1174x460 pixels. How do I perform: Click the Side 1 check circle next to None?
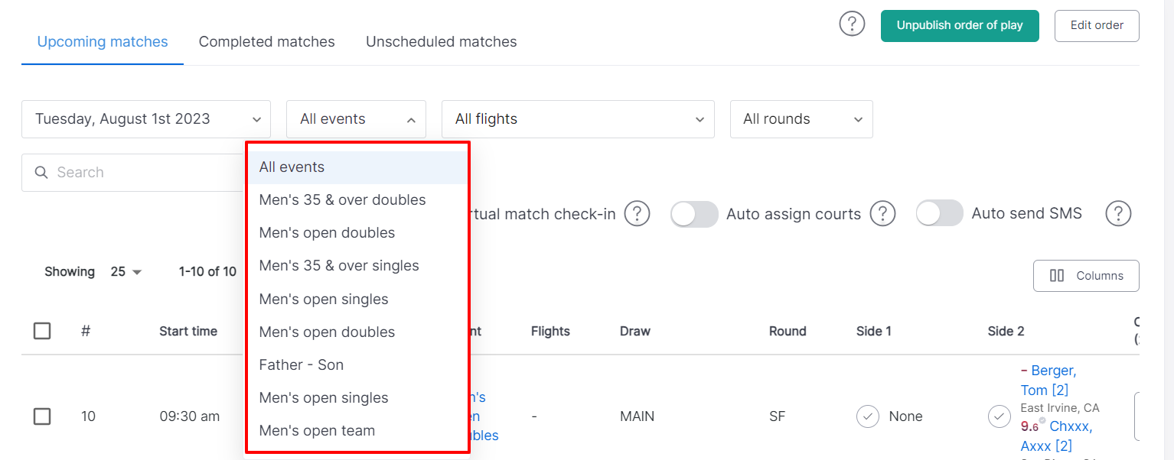[867, 416]
